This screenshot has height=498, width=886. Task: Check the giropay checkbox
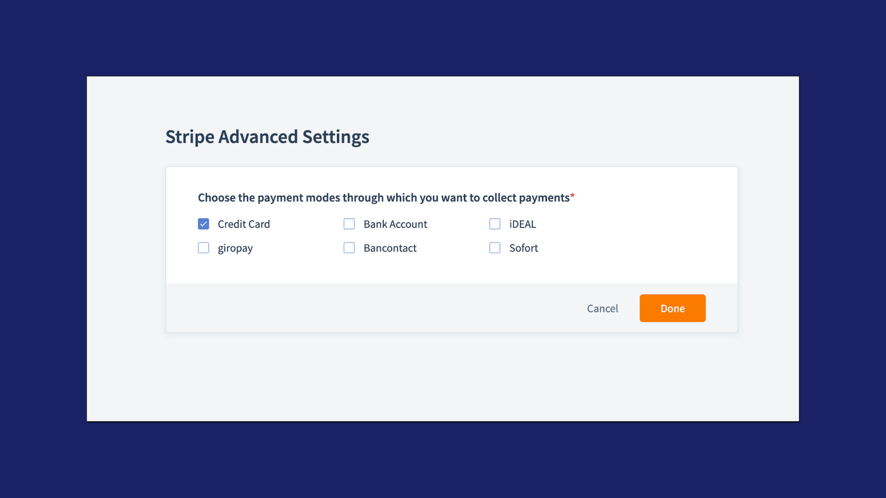coord(204,248)
